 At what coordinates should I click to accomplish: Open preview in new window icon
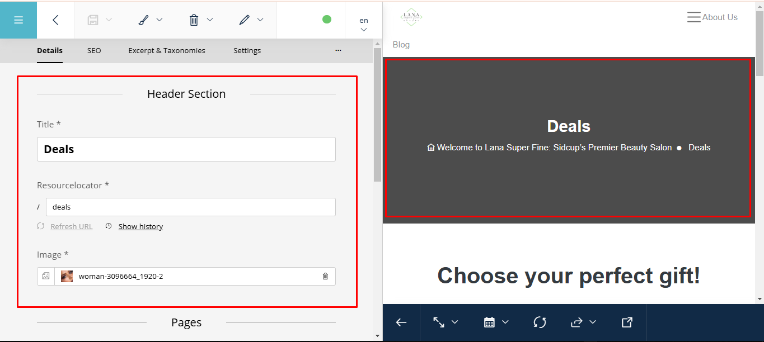tap(627, 322)
